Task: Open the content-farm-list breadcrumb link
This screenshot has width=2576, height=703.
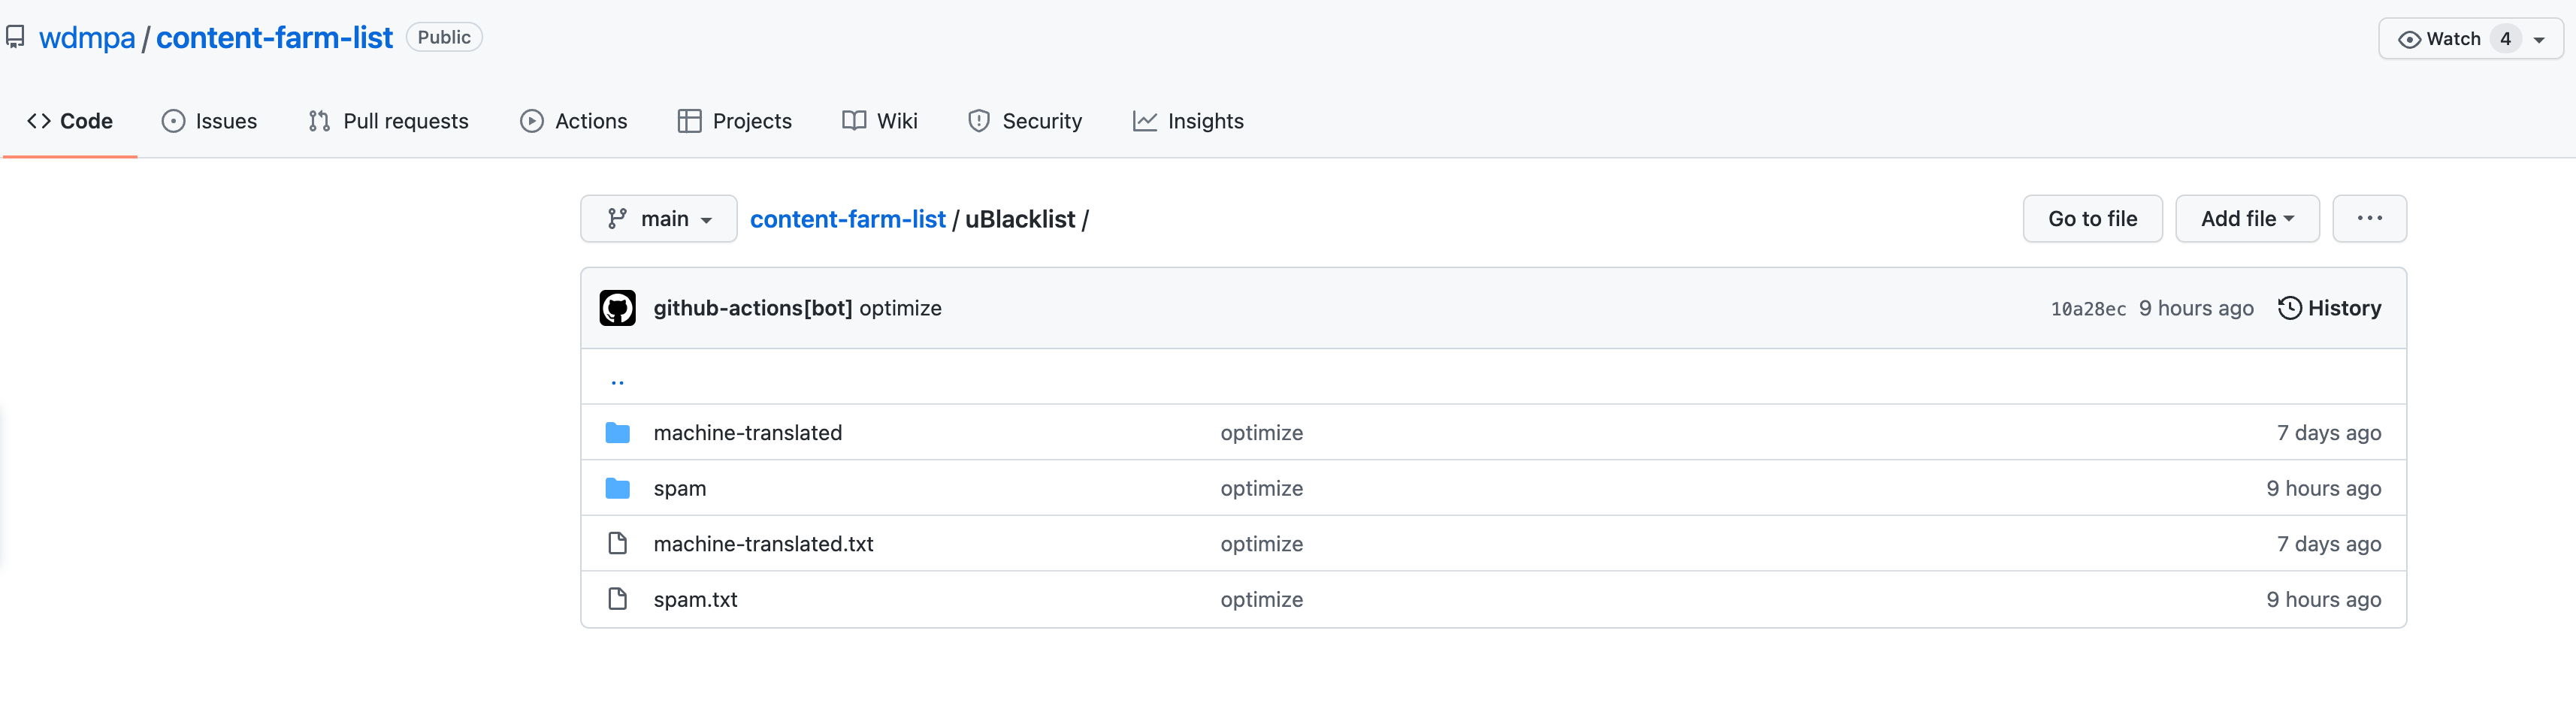Action: tap(847, 219)
